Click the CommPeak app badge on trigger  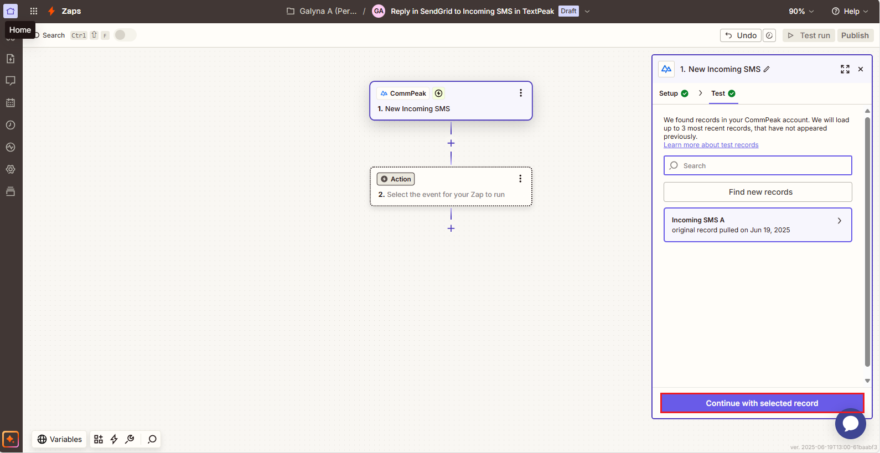[x=403, y=93]
